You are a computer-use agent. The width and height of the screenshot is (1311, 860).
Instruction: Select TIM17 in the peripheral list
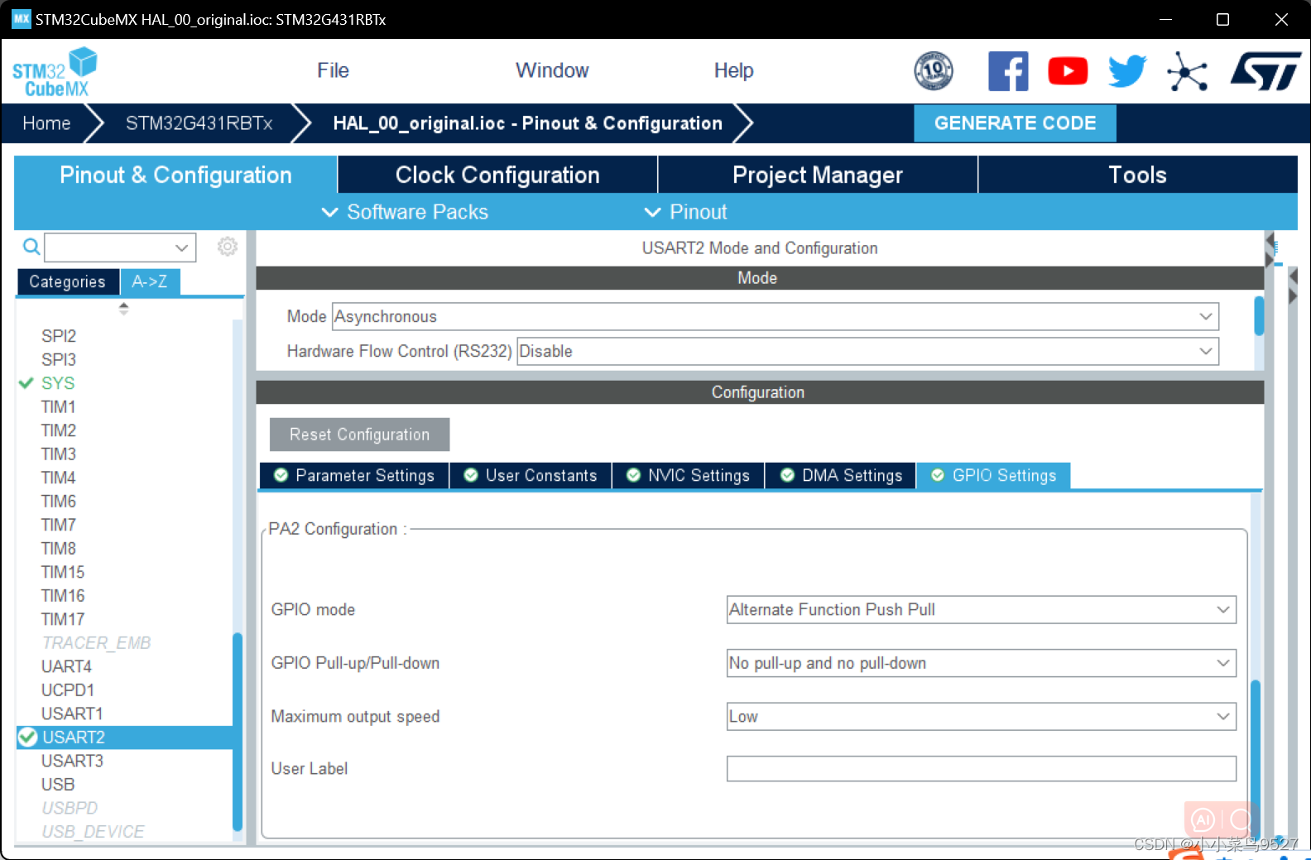pos(63,619)
